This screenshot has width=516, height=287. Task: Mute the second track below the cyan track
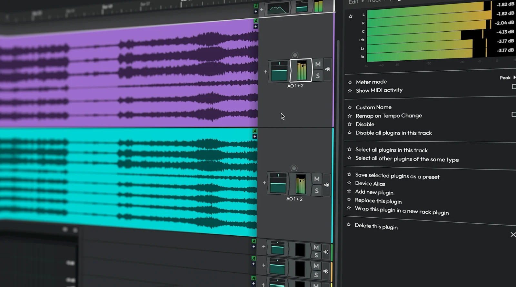[316, 266]
